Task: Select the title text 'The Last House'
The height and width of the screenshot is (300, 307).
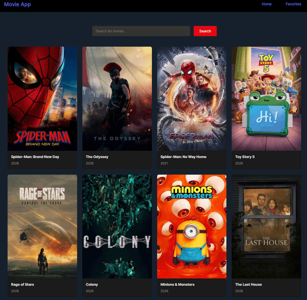Action: [249, 285]
